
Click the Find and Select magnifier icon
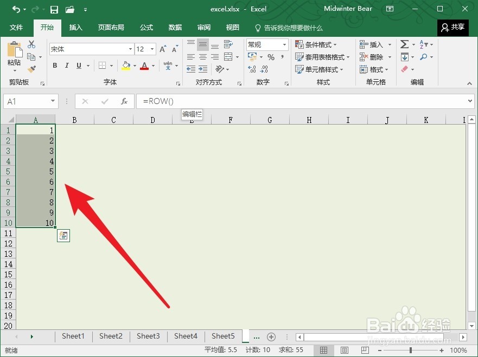click(423, 57)
